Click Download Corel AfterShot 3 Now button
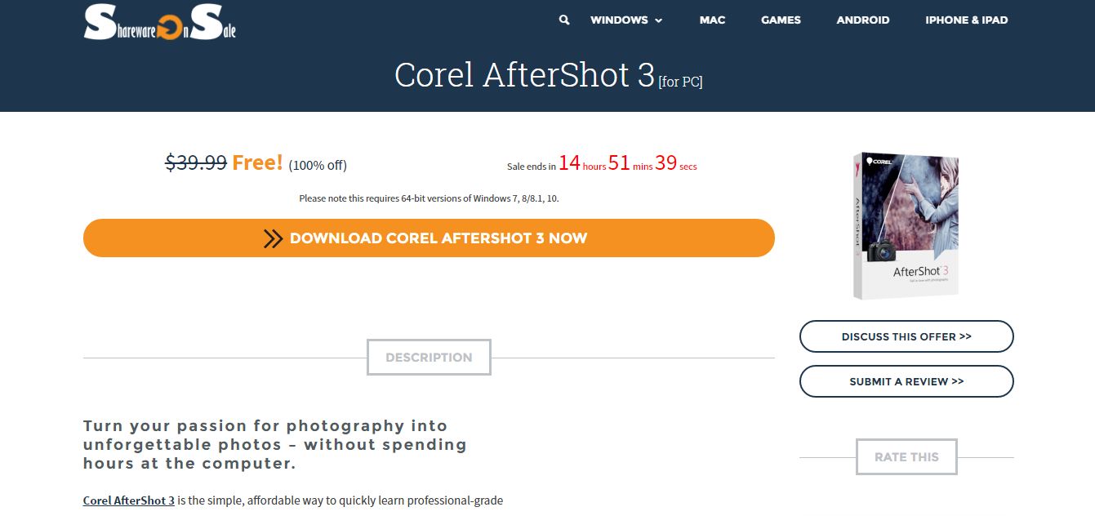Image resolution: width=1095 pixels, height=516 pixels. pos(429,238)
